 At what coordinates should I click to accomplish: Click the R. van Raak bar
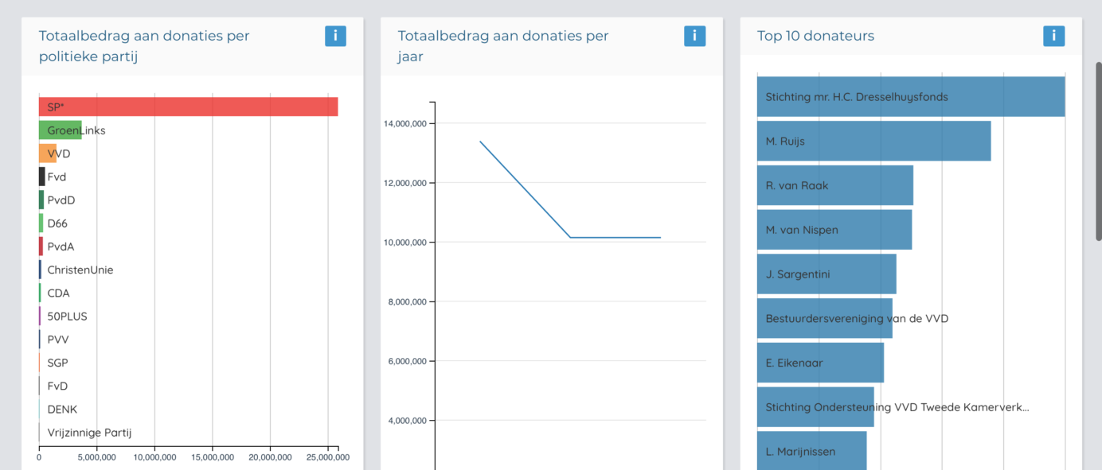835,185
